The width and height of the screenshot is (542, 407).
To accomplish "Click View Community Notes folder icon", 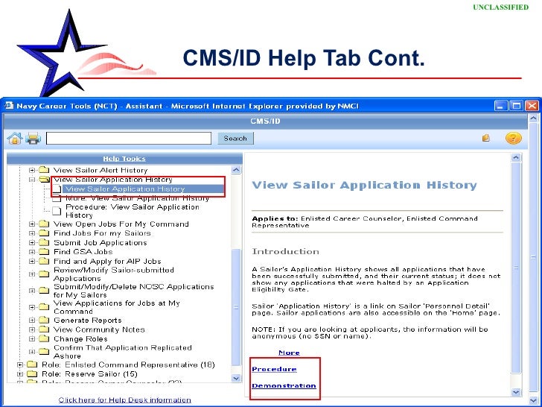I will 44,329.
